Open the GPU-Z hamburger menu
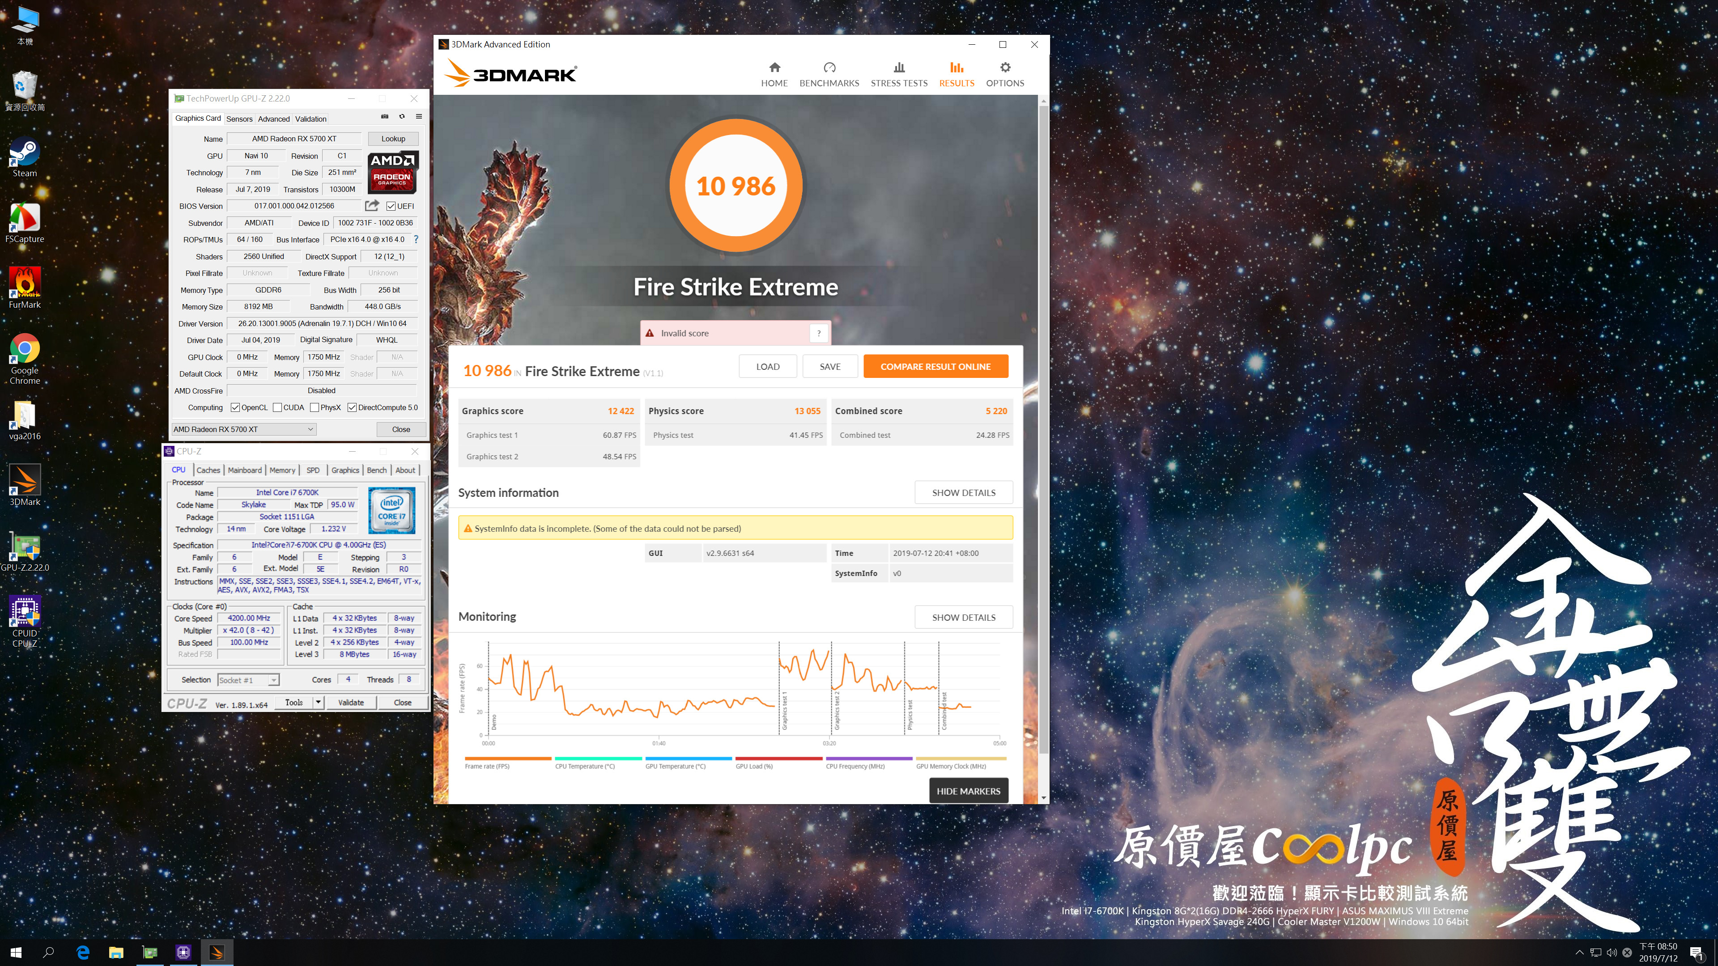Image resolution: width=1718 pixels, height=966 pixels. pyautogui.click(x=419, y=117)
